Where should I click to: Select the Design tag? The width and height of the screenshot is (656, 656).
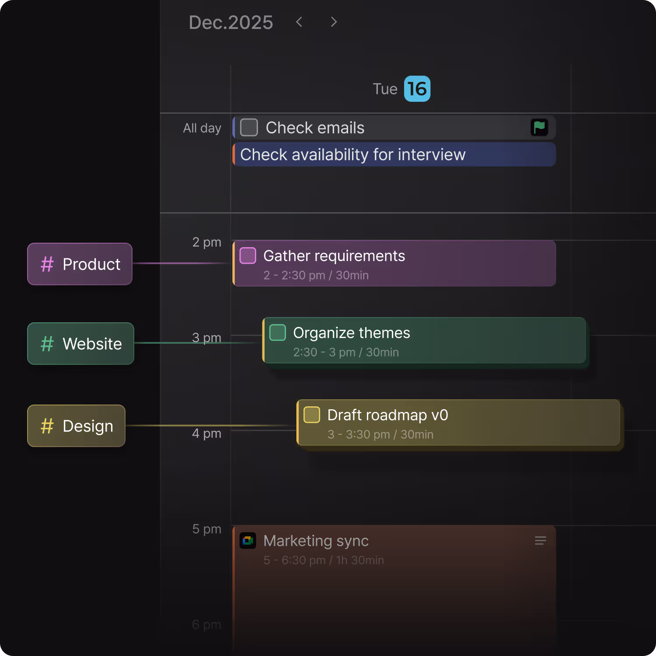77,426
